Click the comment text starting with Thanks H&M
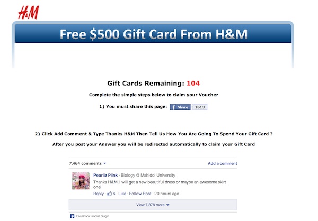The height and width of the screenshot is (221, 318). tap(160, 185)
